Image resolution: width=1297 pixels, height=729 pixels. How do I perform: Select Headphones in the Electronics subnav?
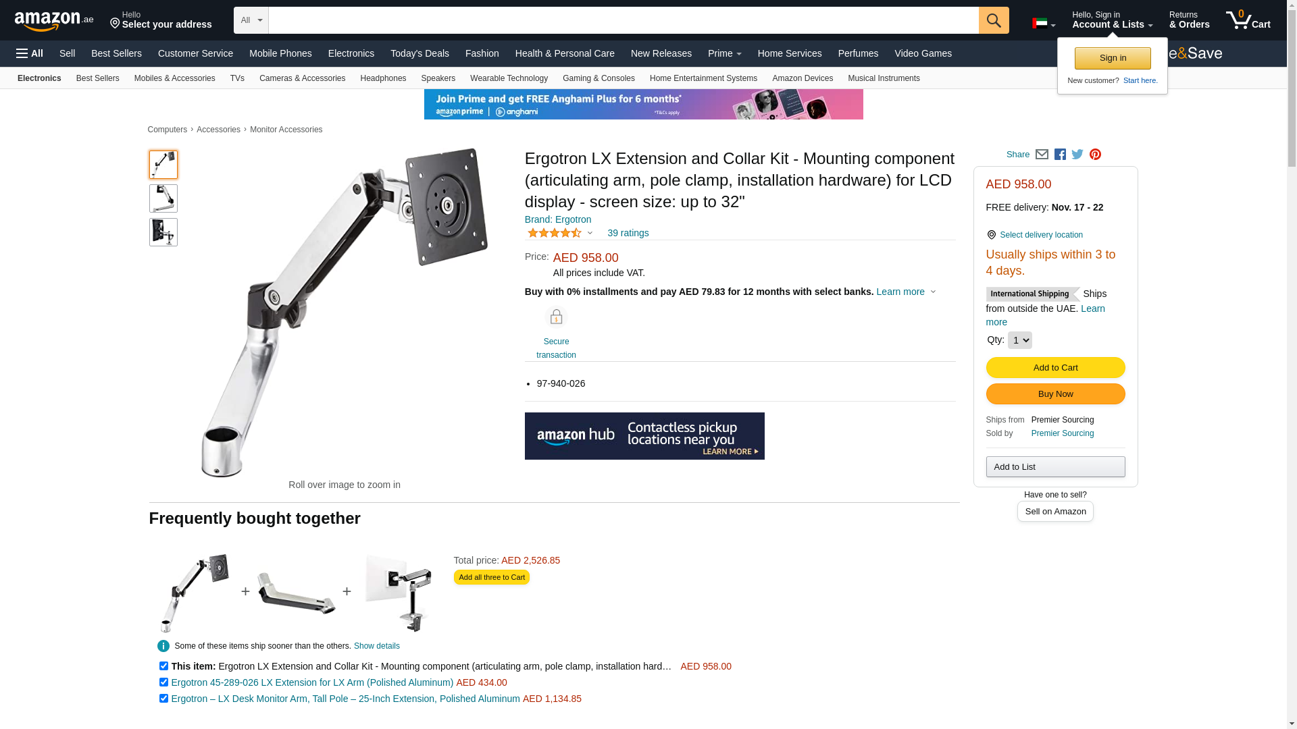pyautogui.click(x=383, y=78)
